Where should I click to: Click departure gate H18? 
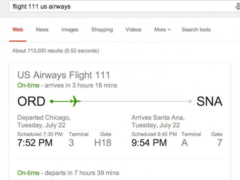(102, 143)
